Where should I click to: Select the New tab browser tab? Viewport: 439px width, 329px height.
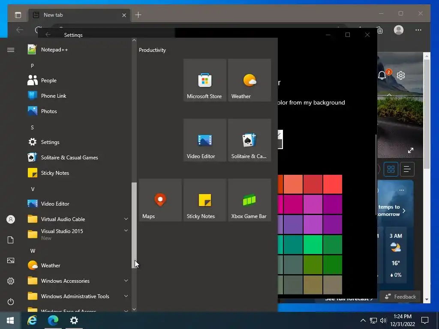[x=79, y=15]
